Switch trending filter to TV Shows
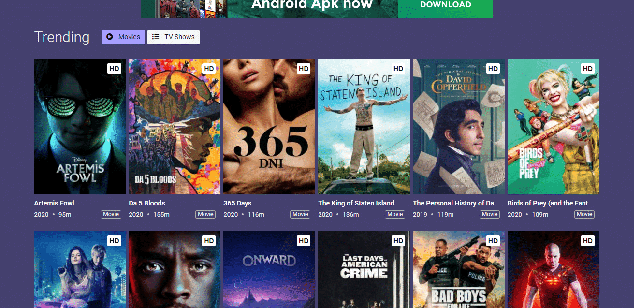 [173, 37]
